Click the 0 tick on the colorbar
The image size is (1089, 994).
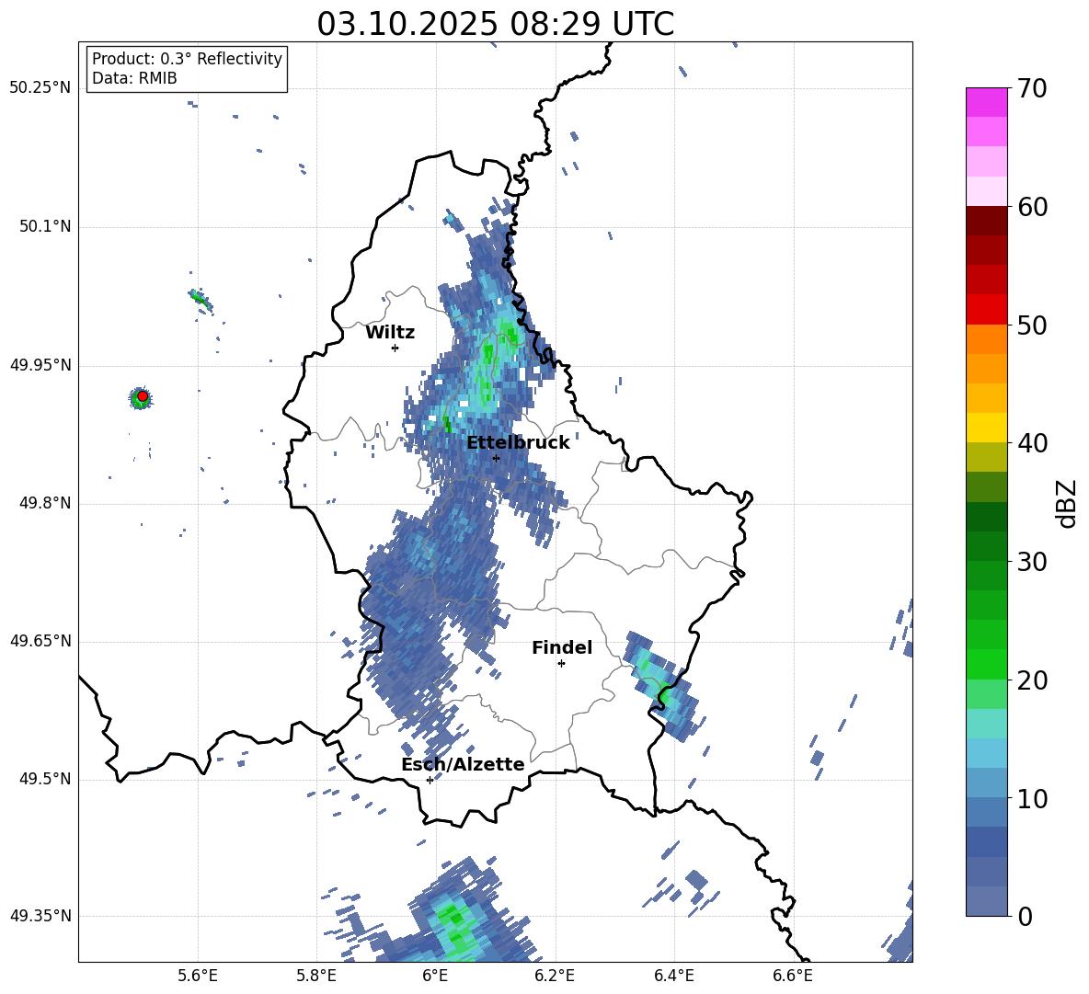1025,916
